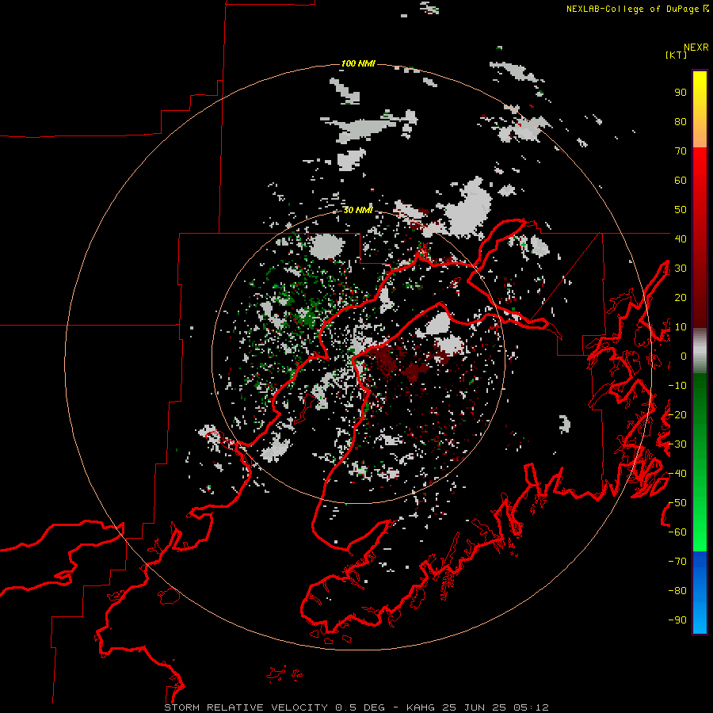Select the -90 knot scale label
The height and width of the screenshot is (713, 713).
677,620
